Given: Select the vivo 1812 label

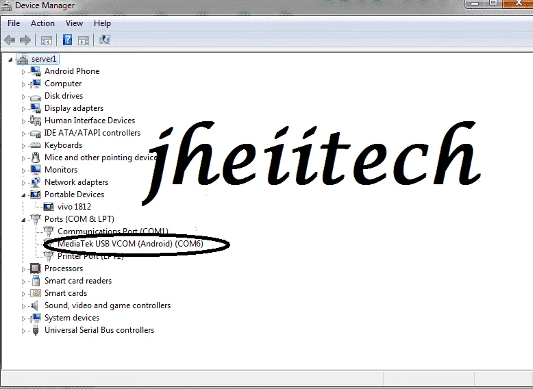Looking at the screenshot, I should tap(74, 207).
